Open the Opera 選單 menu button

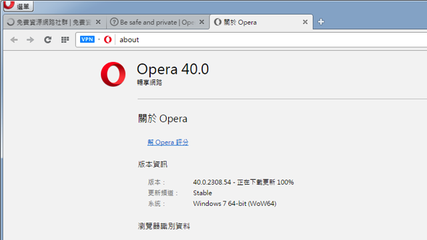pyautogui.click(x=19, y=6)
